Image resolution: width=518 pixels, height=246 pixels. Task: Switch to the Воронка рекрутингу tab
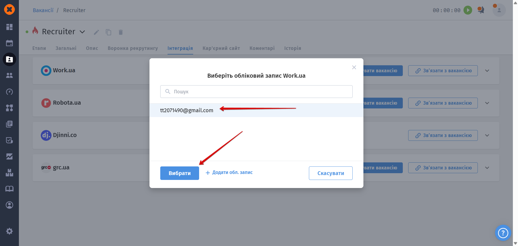pos(133,48)
